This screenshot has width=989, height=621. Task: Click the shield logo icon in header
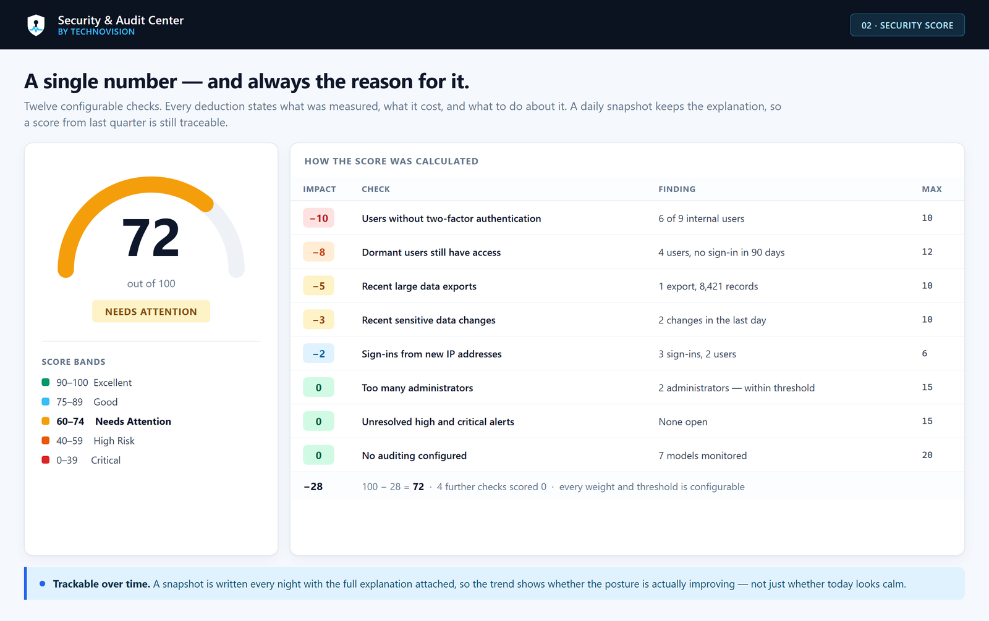pyautogui.click(x=36, y=25)
